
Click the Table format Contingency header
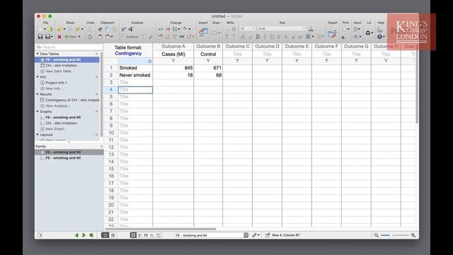coord(128,50)
